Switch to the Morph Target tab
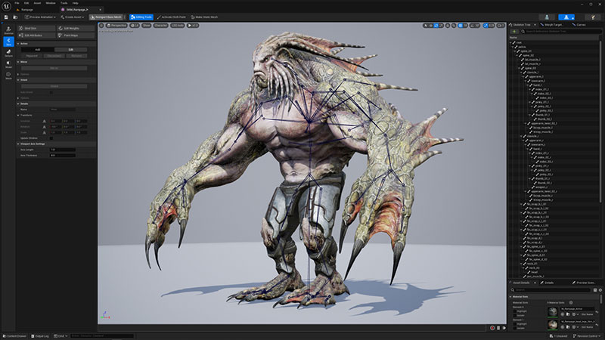Viewport: 605px width, 340px height. pyautogui.click(x=552, y=25)
